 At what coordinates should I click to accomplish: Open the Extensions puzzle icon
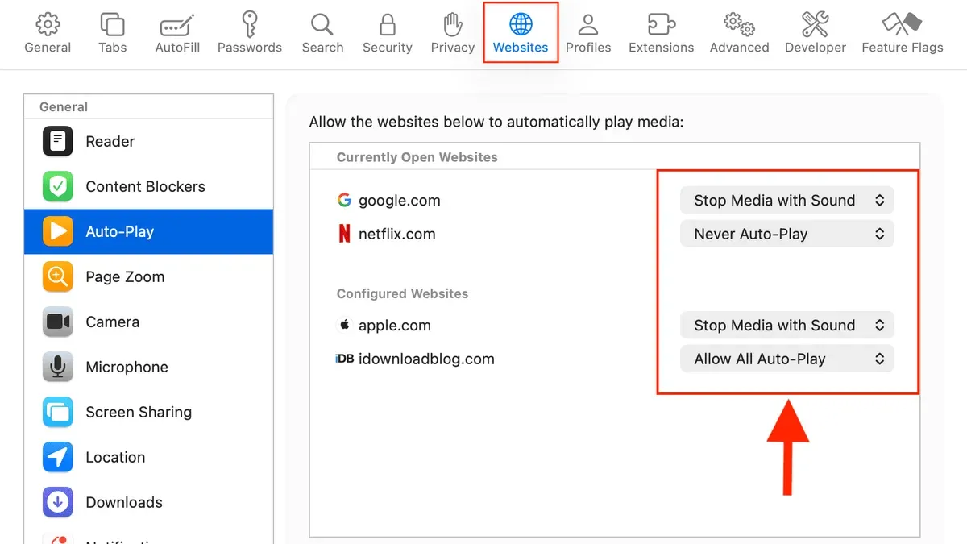click(662, 24)
